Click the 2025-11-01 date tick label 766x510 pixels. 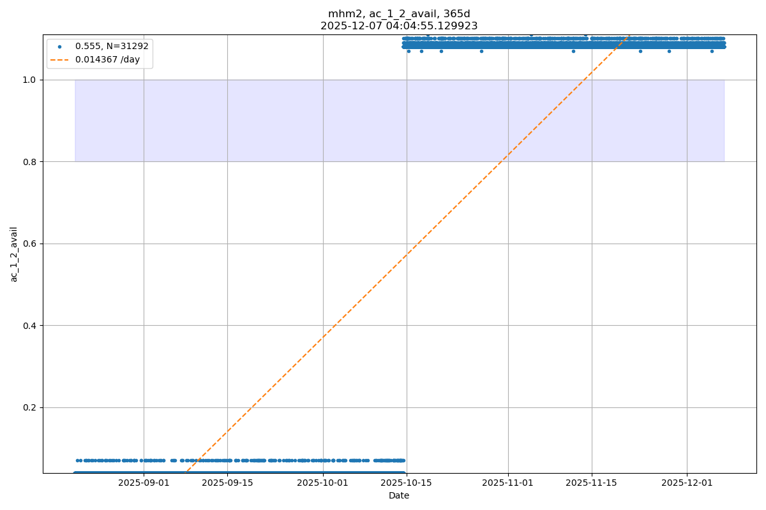tap(508, 483)
